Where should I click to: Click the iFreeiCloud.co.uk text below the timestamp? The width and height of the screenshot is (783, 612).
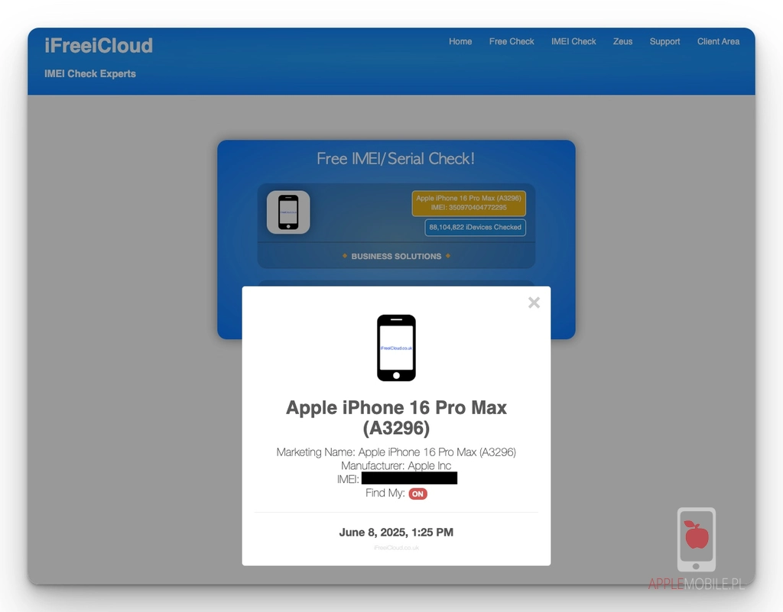pos(396,547)
